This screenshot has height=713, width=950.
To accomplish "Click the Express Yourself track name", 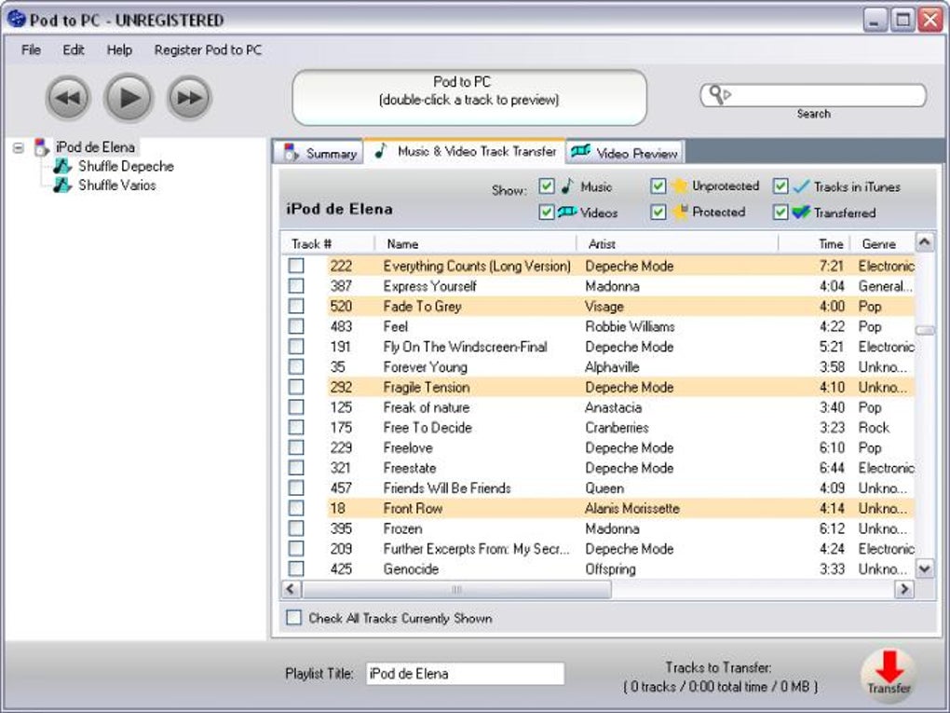I will coord(429,286).
